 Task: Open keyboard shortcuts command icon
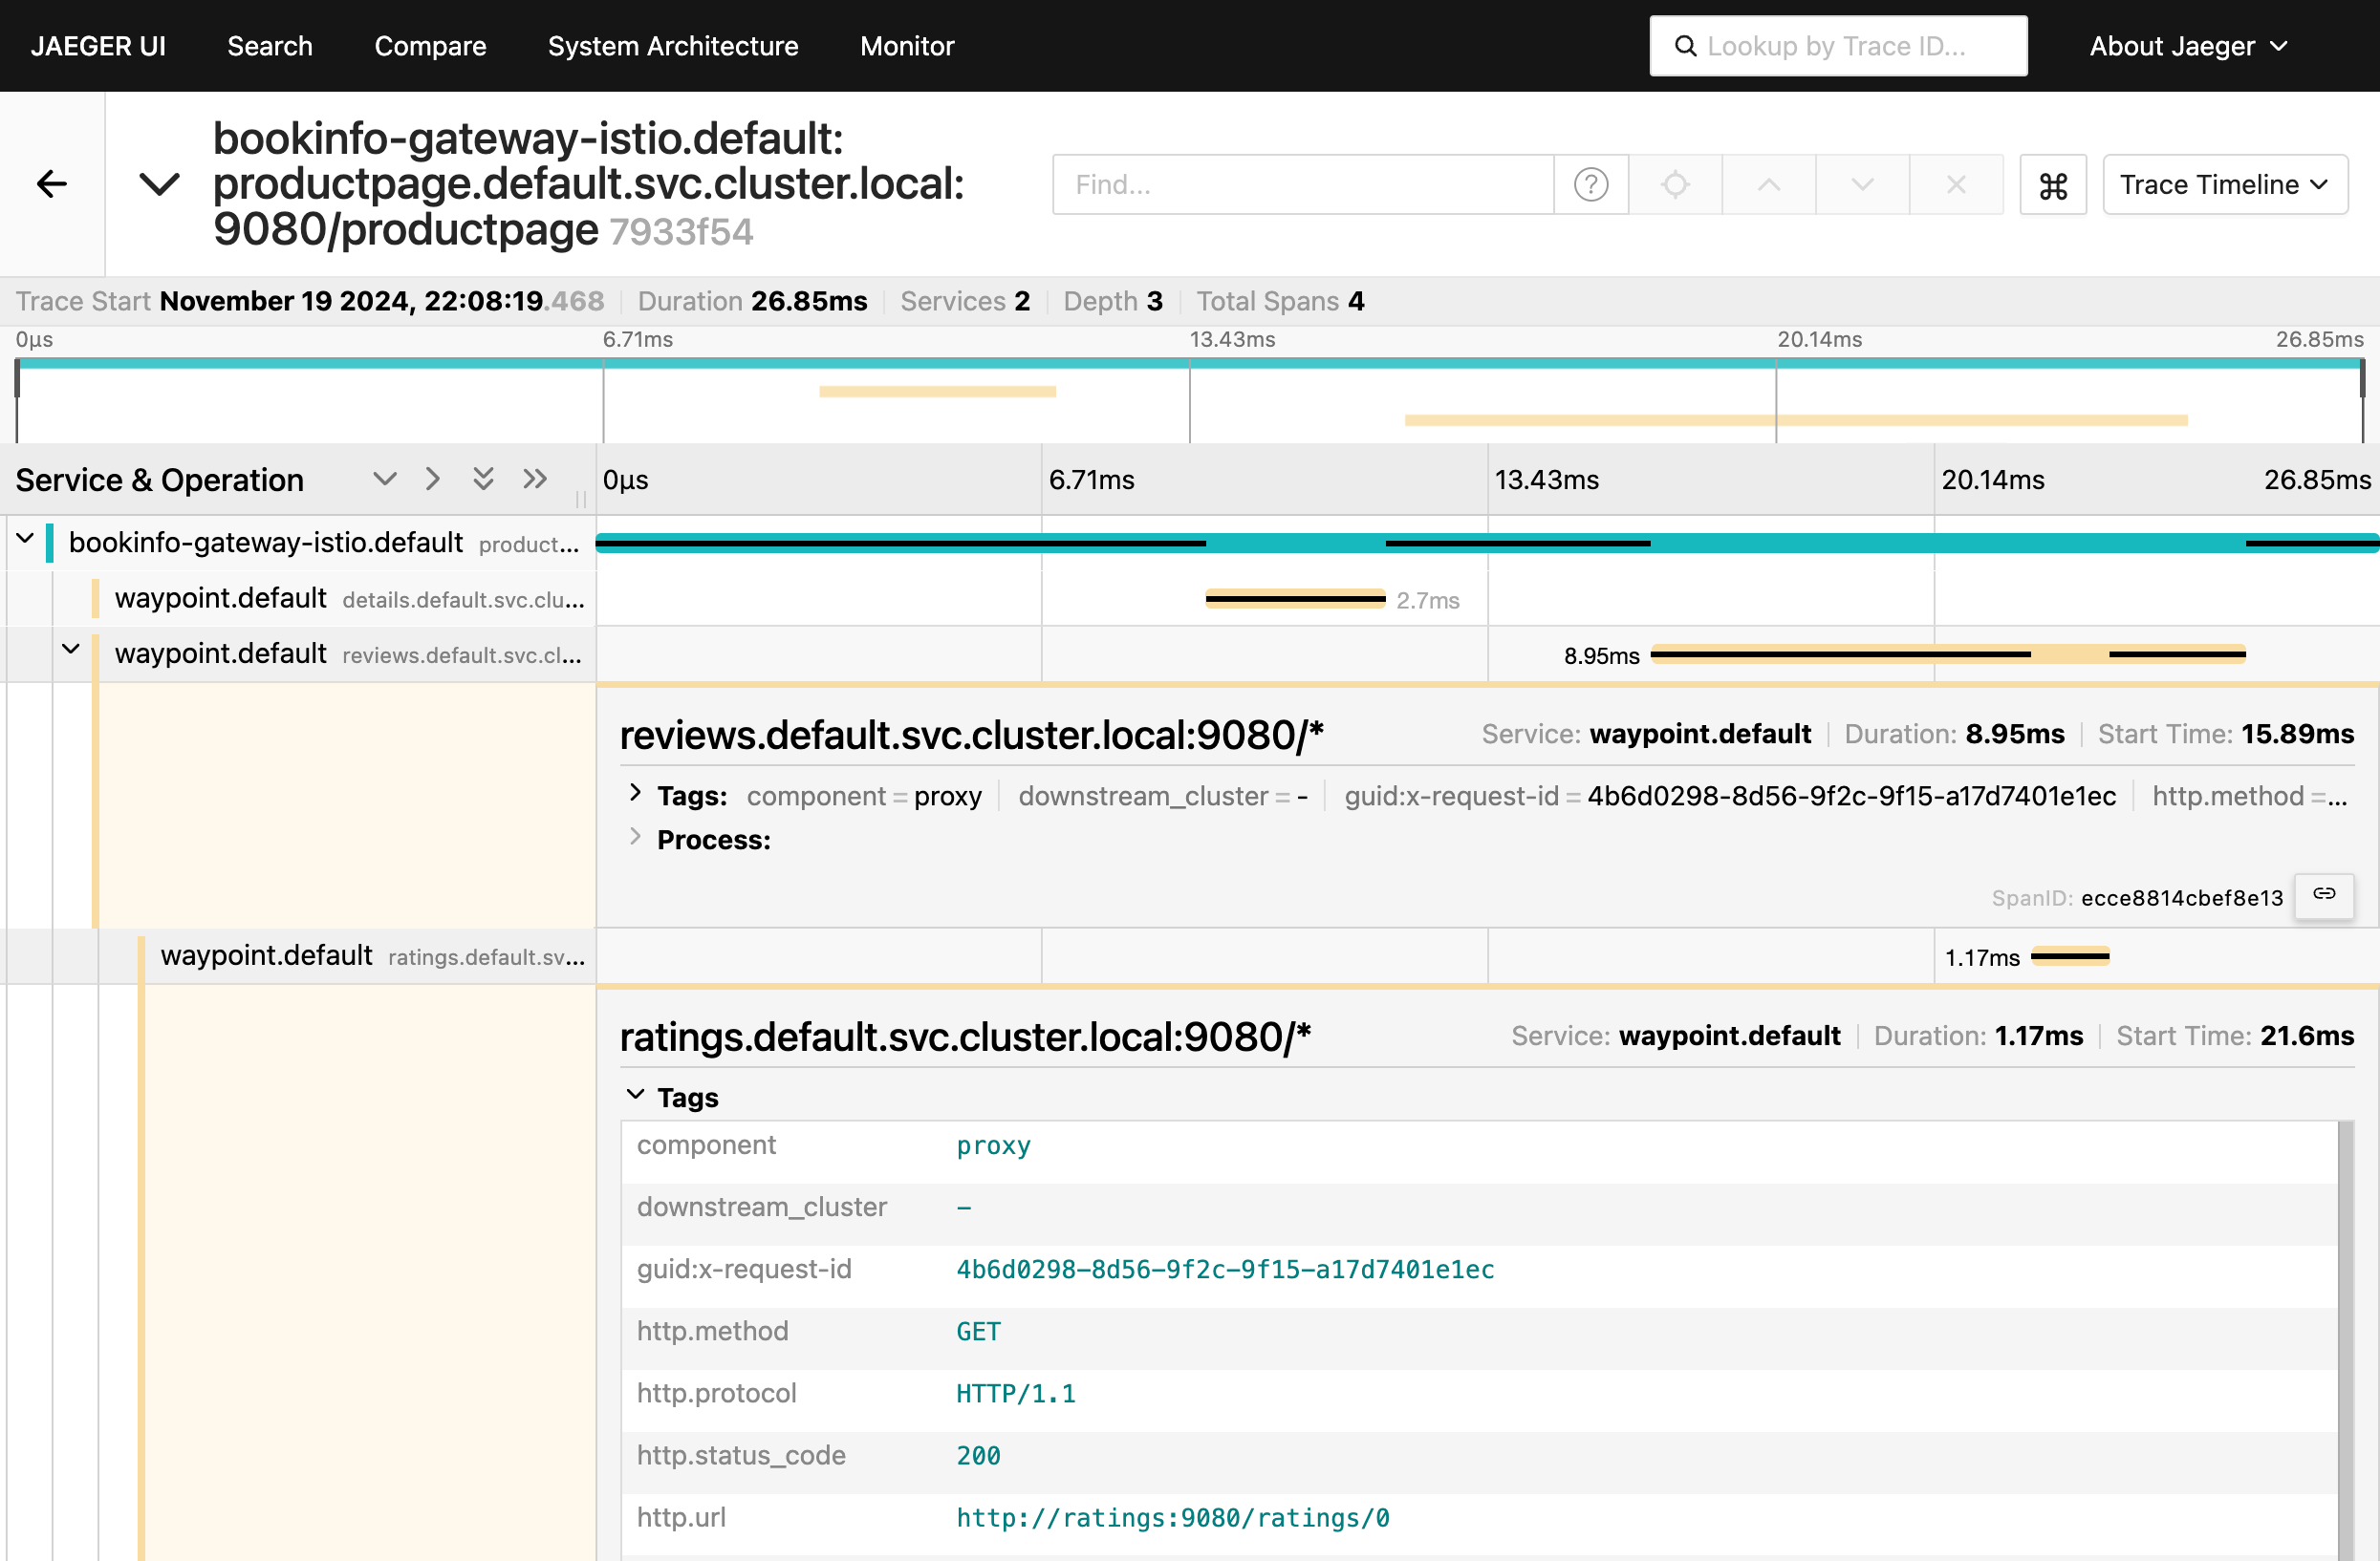(x=2052, y=185)
